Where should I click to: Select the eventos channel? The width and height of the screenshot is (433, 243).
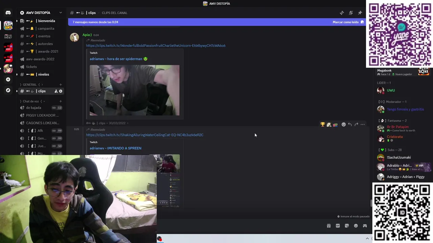click(x=41, y=36)
